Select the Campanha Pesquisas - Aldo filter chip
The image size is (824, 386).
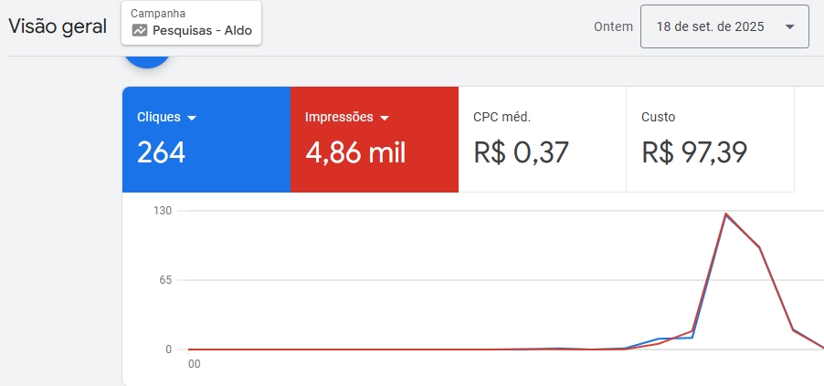(191, 23)
